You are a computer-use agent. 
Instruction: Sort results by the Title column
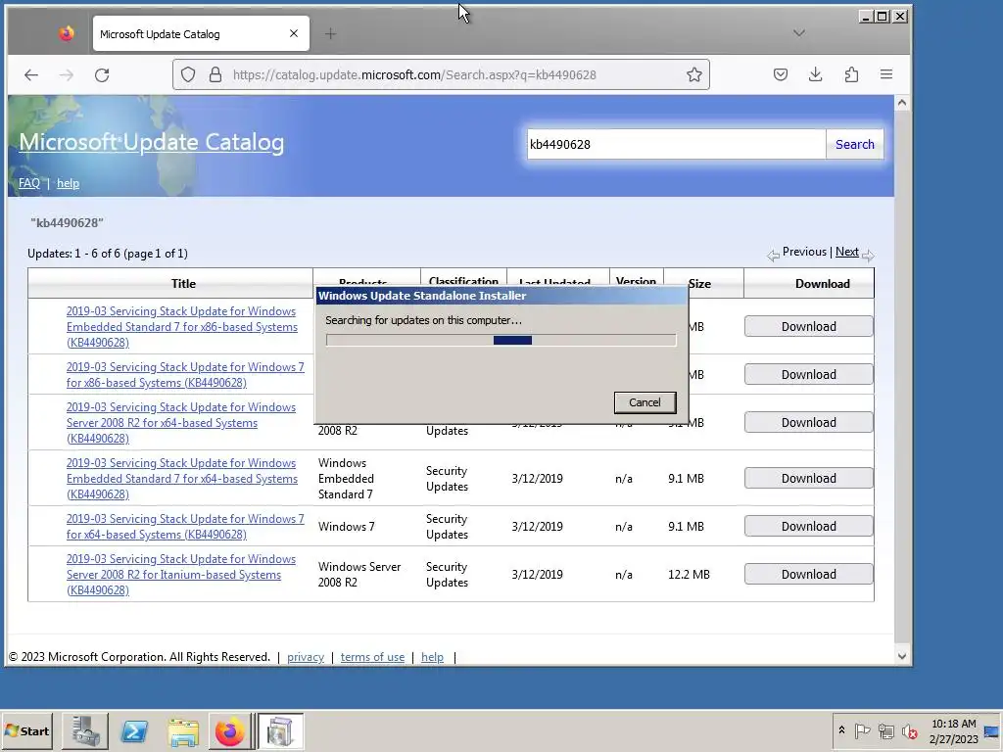pos(183,283)
